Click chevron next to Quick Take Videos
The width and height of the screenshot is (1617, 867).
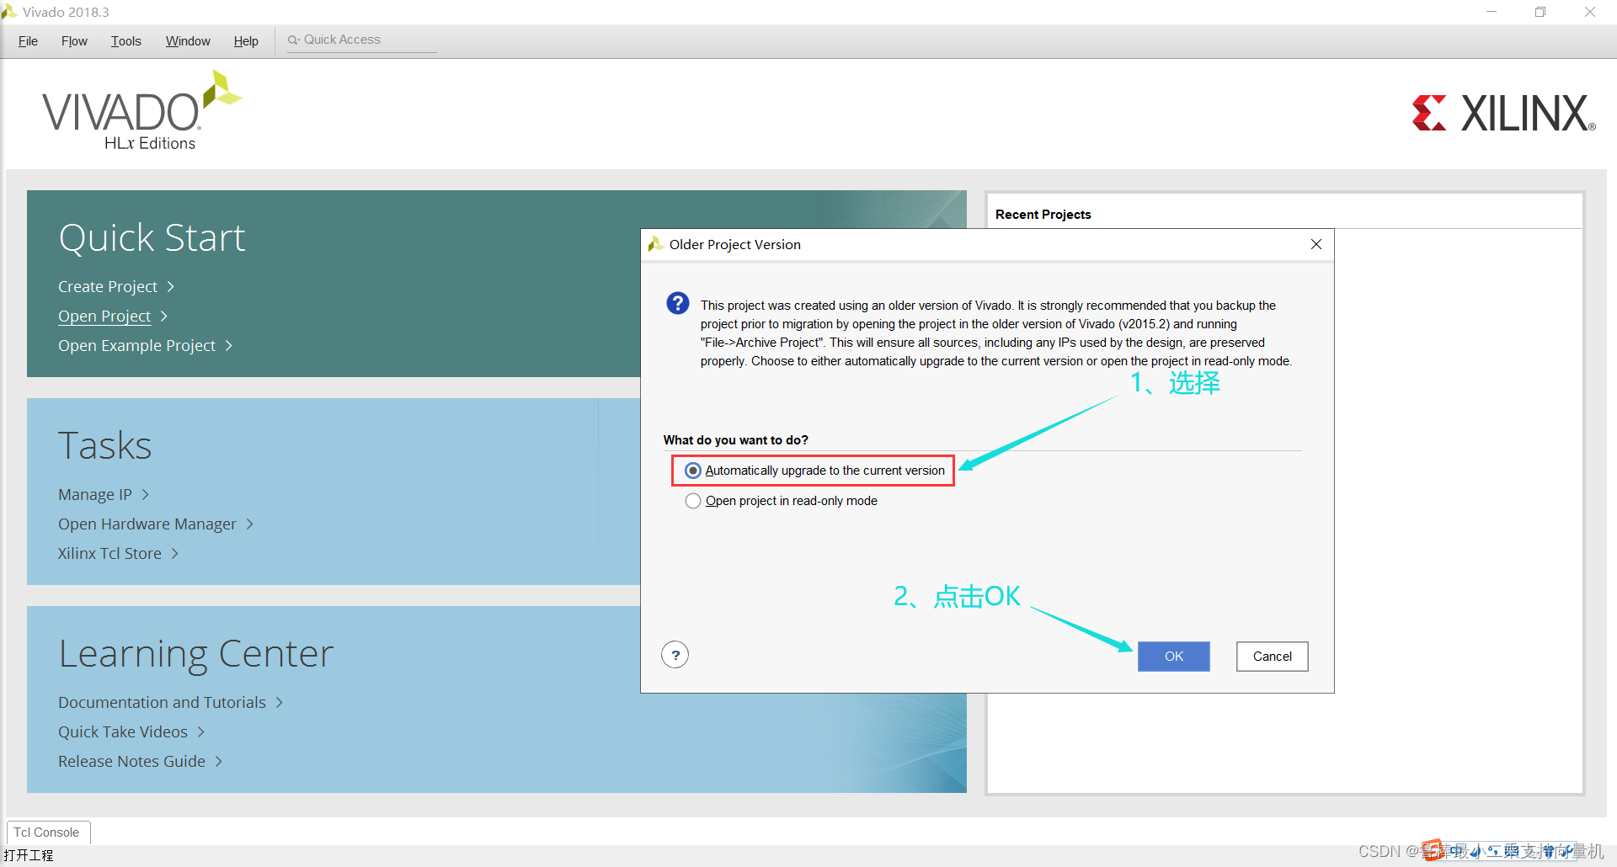pos(201,732)
